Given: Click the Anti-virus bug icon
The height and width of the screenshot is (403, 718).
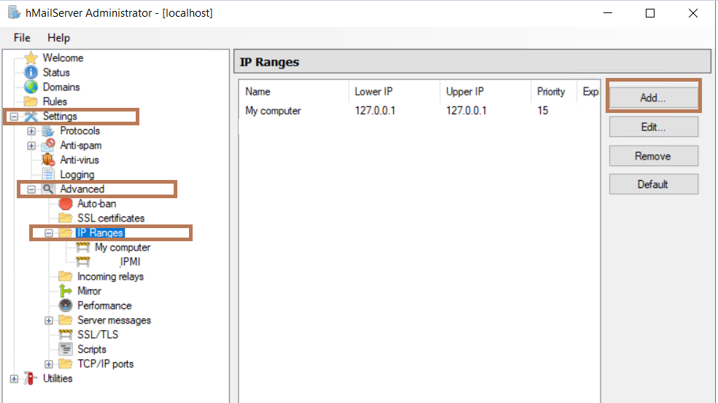Looking at the screenshot, I should (48, 160).
